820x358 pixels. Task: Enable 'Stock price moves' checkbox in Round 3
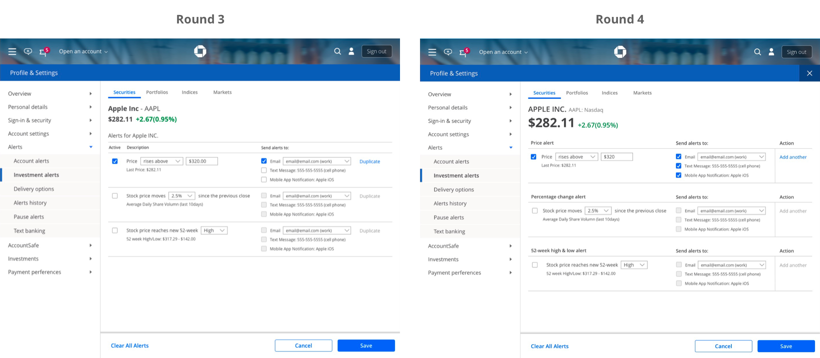(115, 196)
